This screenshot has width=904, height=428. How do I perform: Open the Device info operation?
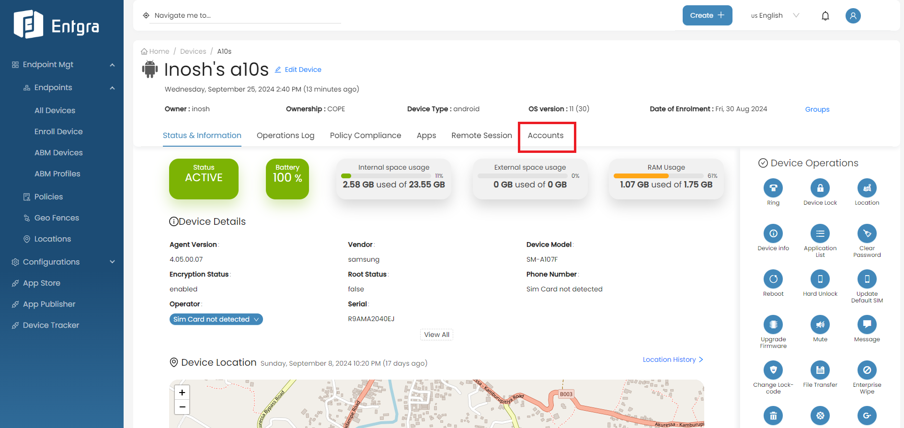pyautogui.click(x=773, y=233)
